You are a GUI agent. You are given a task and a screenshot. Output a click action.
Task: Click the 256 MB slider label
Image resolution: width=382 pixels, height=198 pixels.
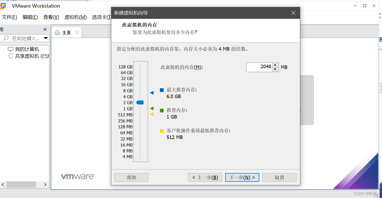(125, 121)
